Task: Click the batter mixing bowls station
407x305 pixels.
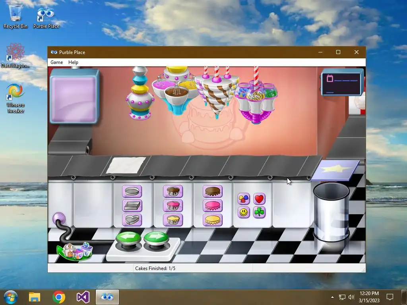Action: (x=176, y=90)
